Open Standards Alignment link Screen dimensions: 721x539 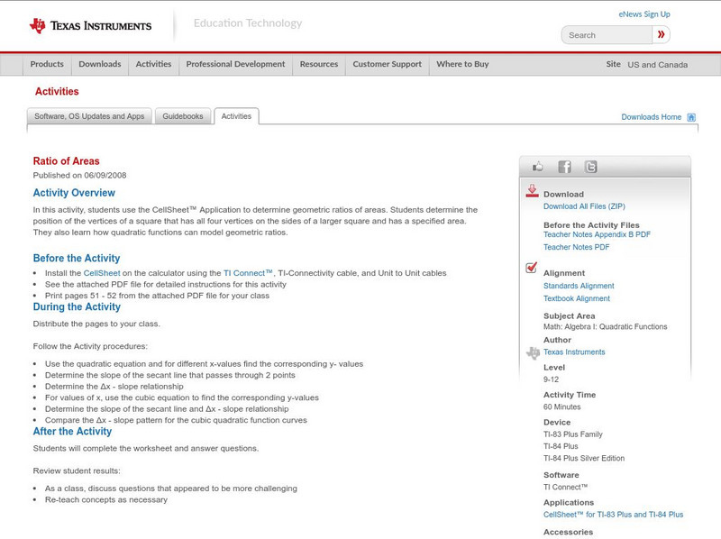(x=579, y=286)
